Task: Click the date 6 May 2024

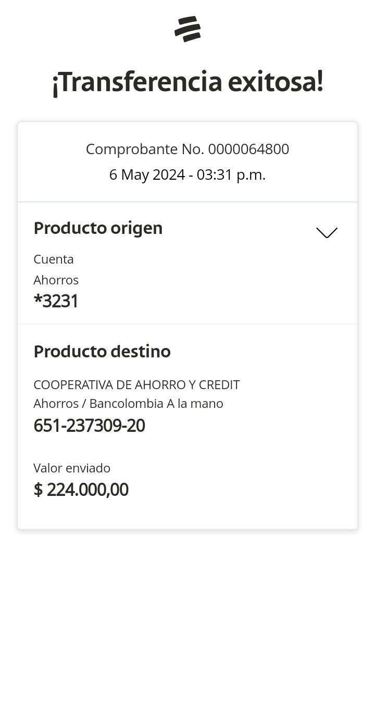Action: coord(146,175)
